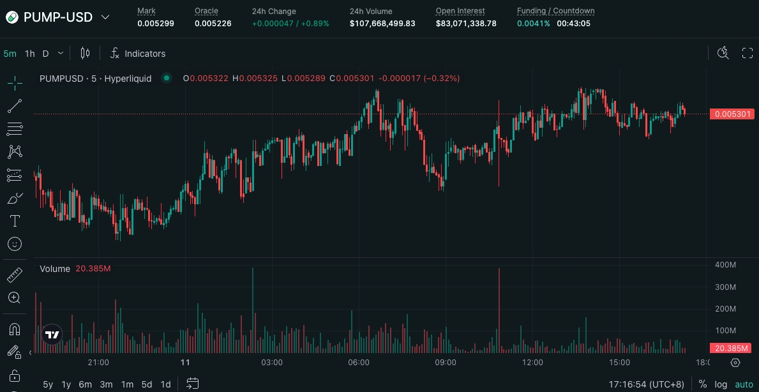
Task: Open the candlestick chart type menu
Action: point(85,54)
